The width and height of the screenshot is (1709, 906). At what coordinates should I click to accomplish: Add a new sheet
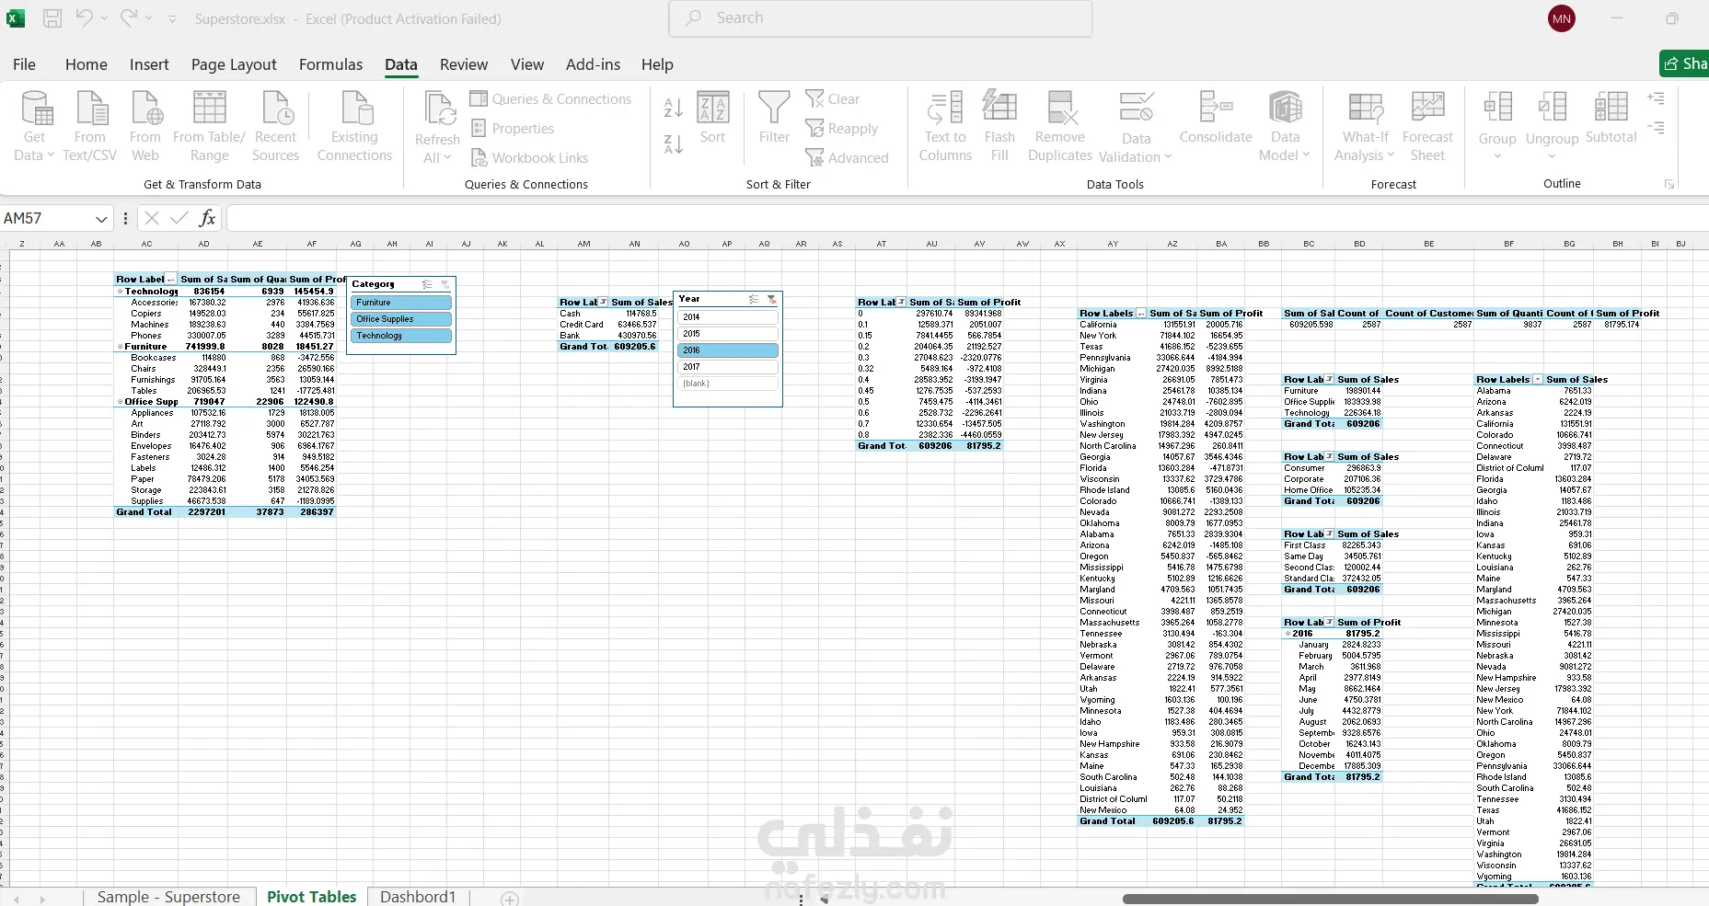510,899
